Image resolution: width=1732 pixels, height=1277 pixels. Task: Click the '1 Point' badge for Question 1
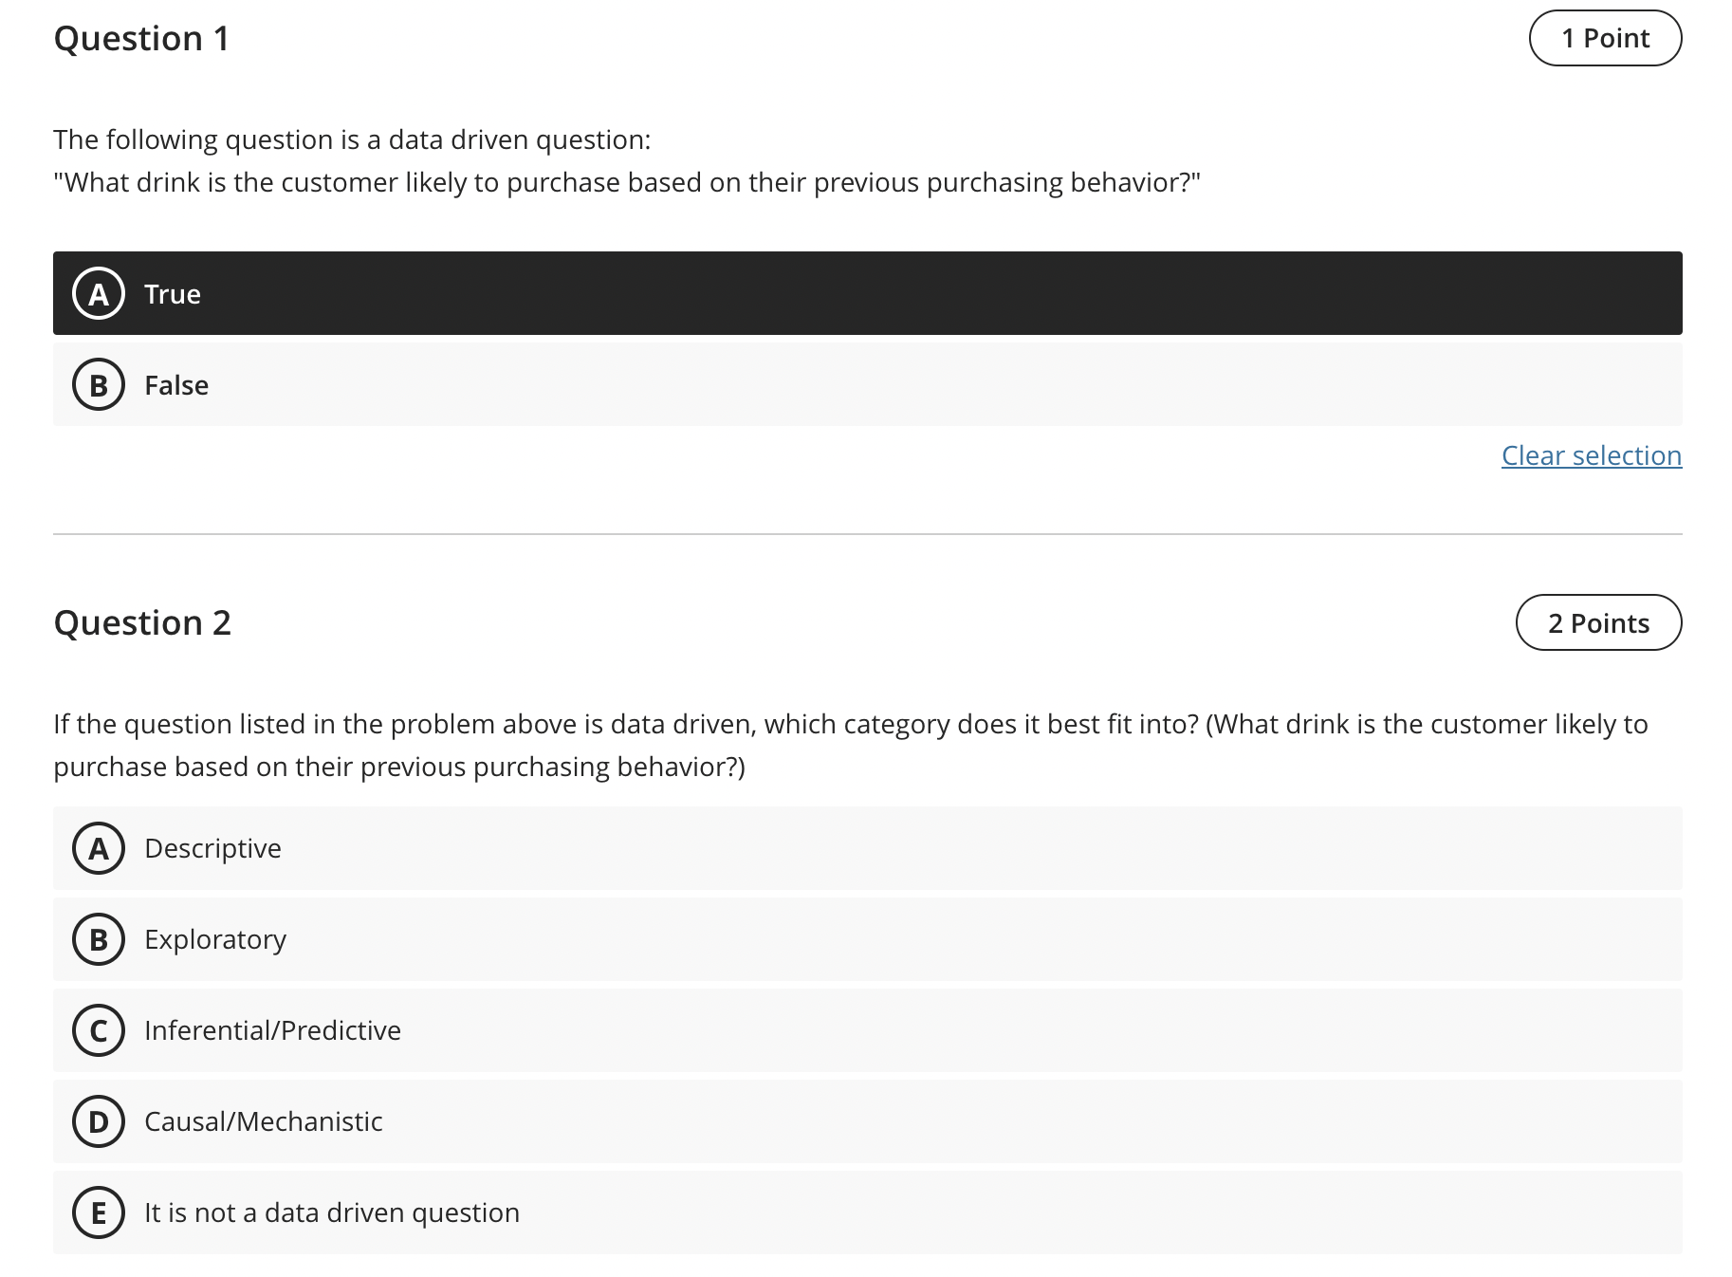coord(1605,38)
